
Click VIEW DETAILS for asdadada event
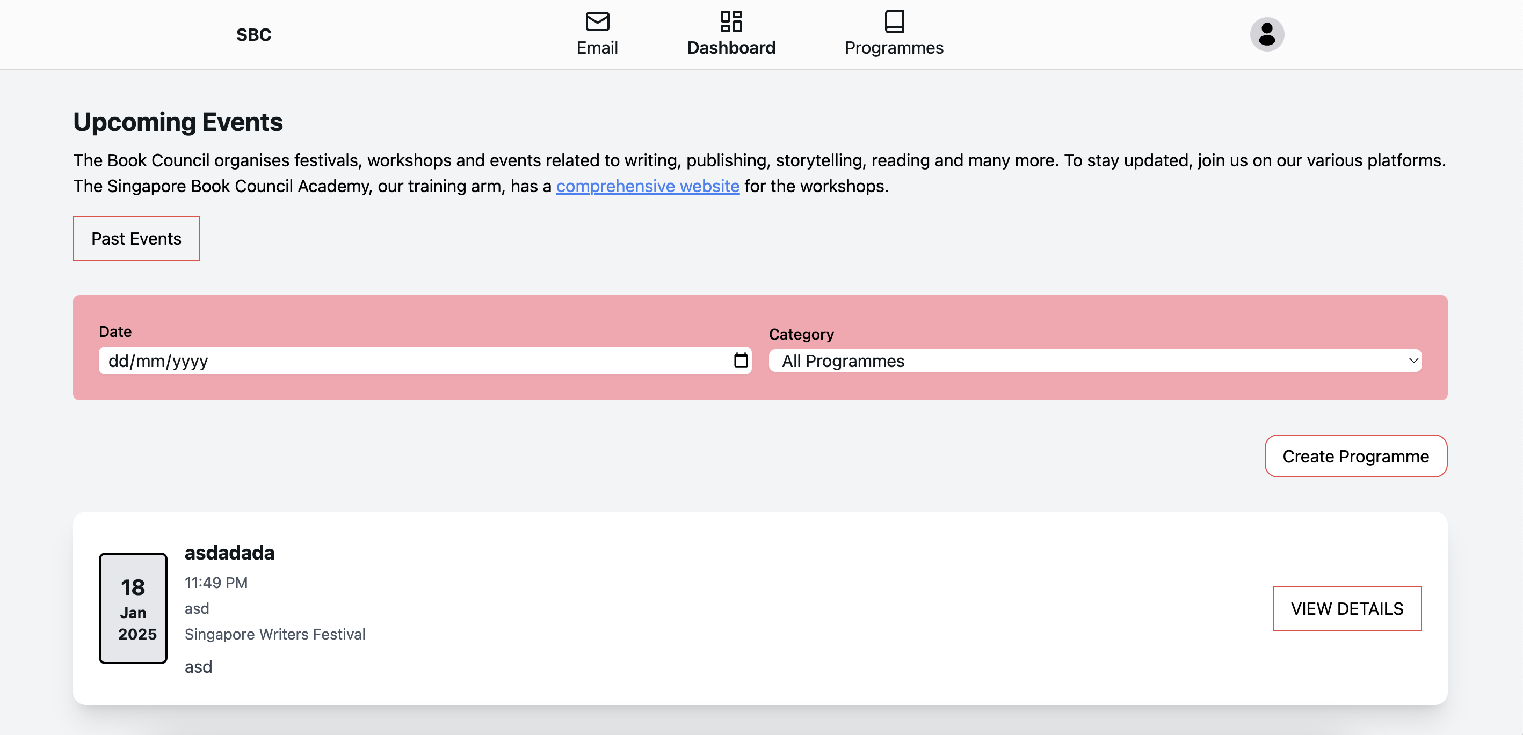coord(1346,608)
